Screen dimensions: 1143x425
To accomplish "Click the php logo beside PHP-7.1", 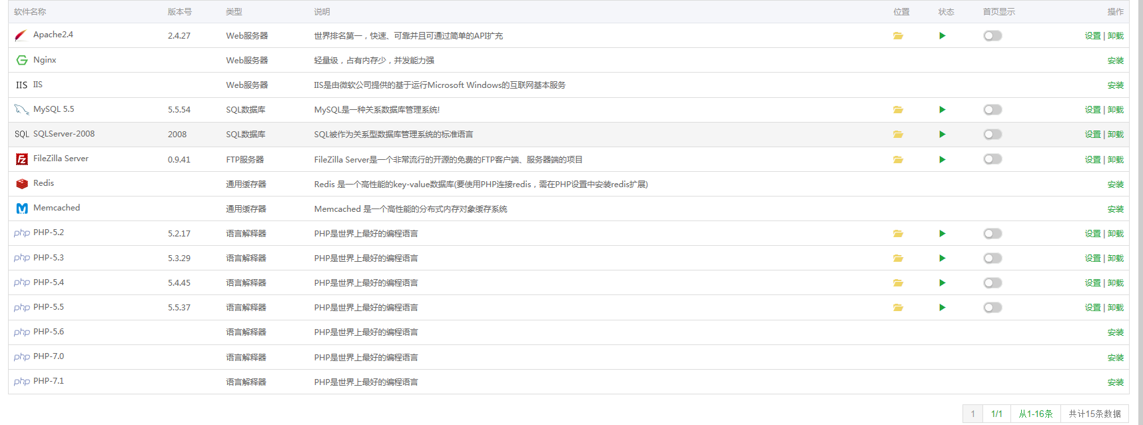I will coord(22,382).
